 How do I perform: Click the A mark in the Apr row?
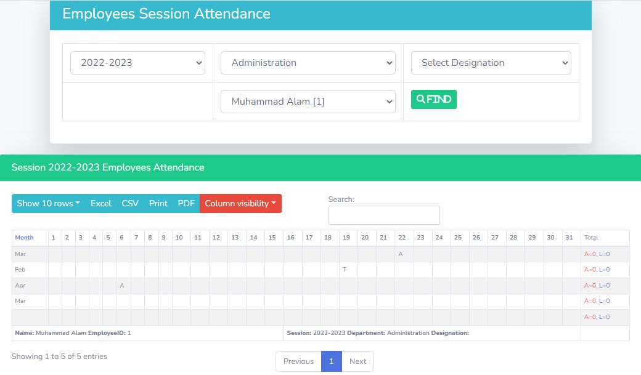click(x=122, y=286)
